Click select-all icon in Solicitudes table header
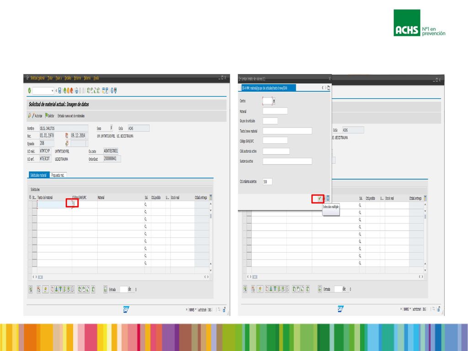 point(30,197)
